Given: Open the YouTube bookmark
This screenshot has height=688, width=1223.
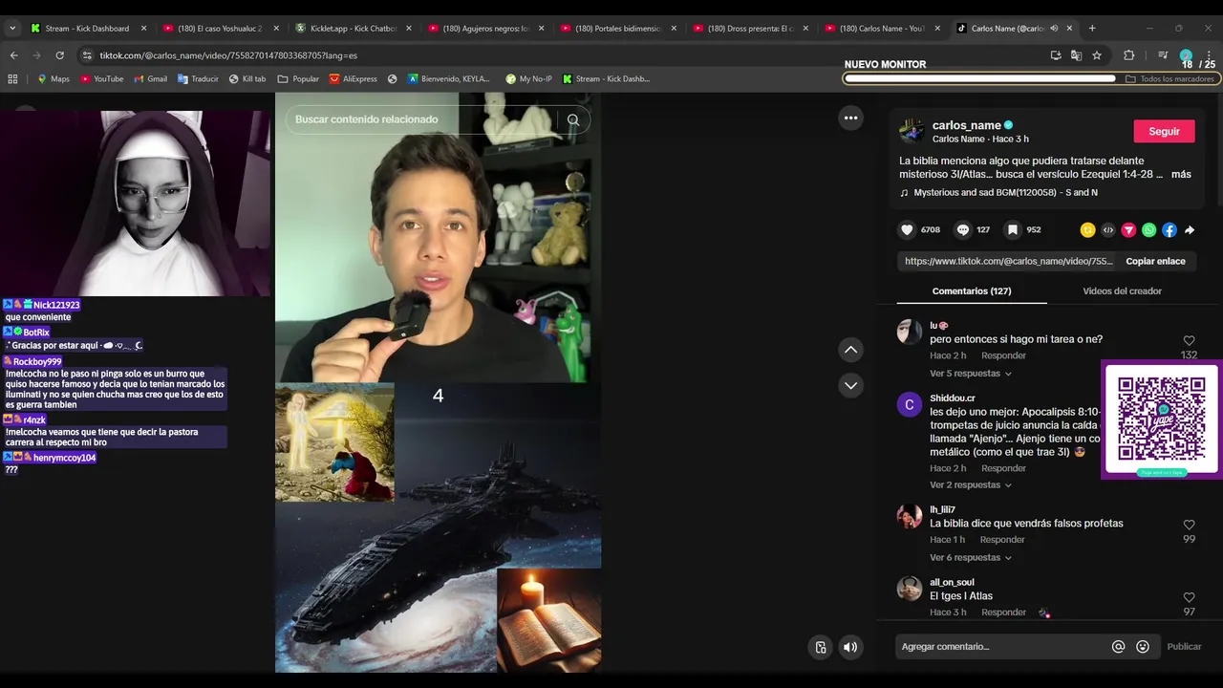Looking at the screenshot, I should coord(102,78).
